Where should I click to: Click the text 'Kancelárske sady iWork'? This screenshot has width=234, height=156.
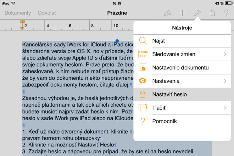coord(52,44)
